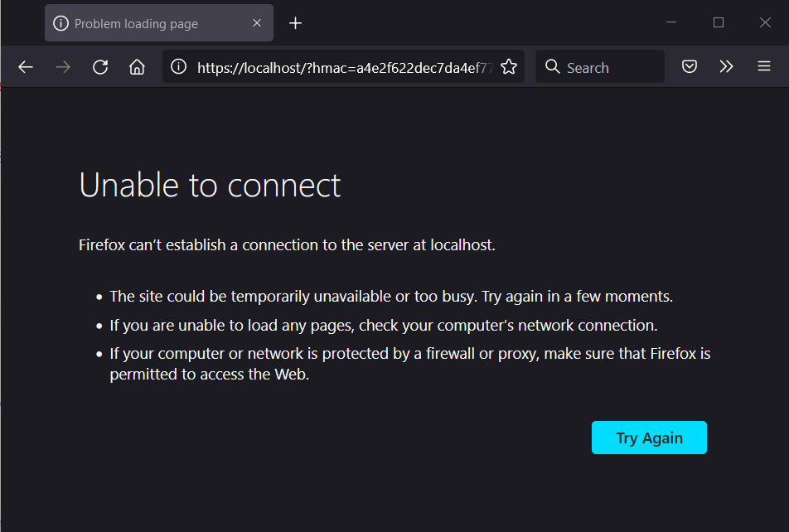Open the Firefox application menu
The image size is (789, 532).
point(764,67)
